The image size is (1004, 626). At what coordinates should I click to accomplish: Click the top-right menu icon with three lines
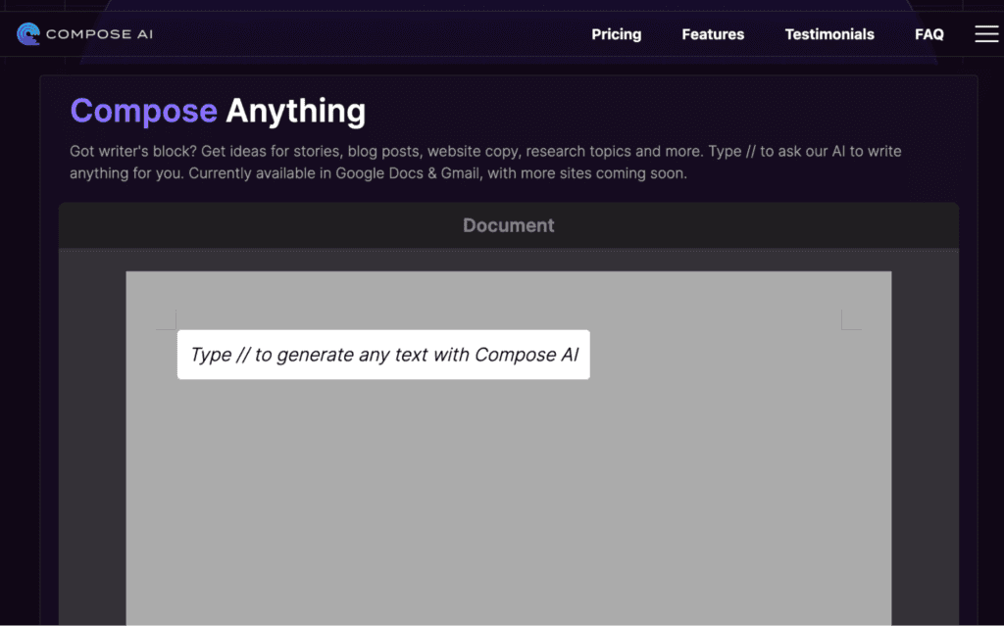tap(986, 32)
